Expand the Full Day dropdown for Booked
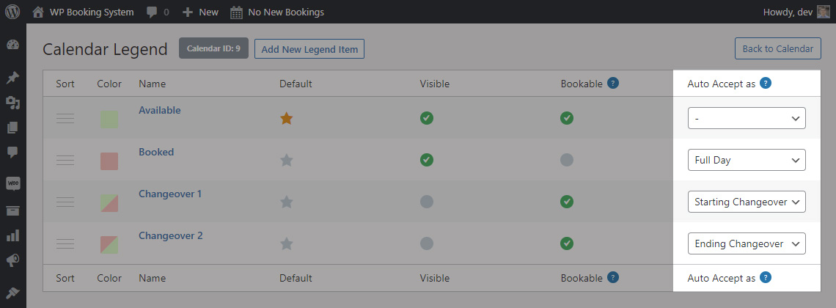This screenshot has height=308, width=836. click(747, 160)
